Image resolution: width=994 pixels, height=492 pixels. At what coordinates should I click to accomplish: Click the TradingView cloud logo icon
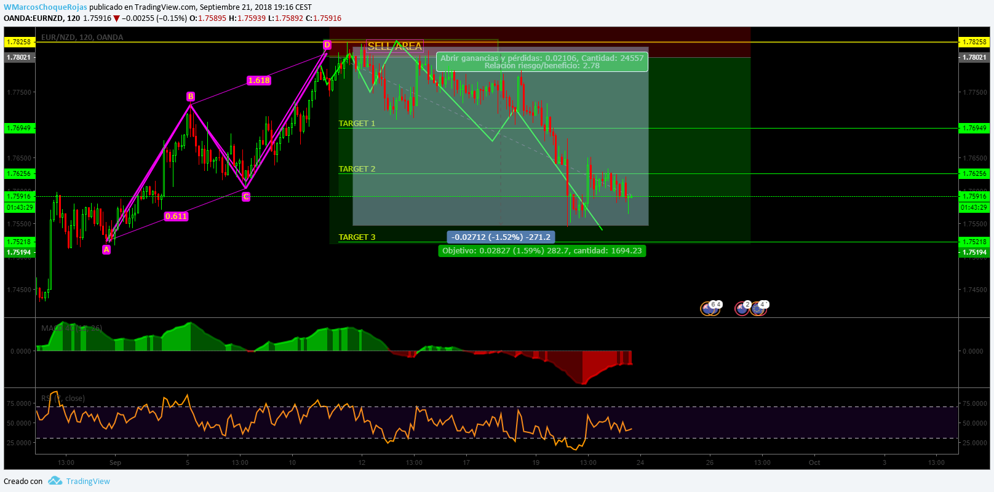pyautogui.click(x=55, y=481)
